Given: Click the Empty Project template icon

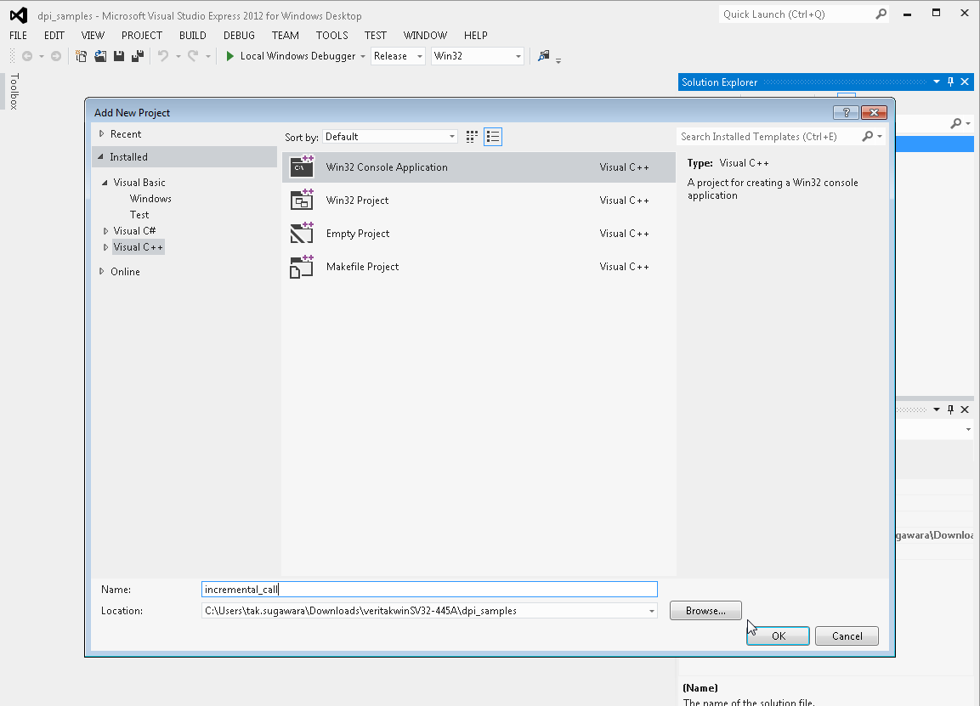Looking at the screenshot, I should [302, 233].
